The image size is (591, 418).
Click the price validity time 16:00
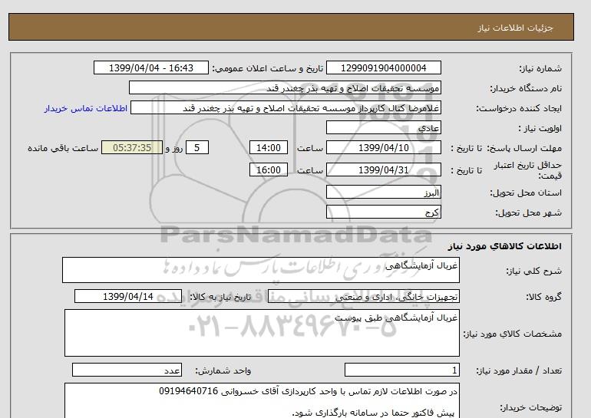pyautogui.click(x=269, y=170)
